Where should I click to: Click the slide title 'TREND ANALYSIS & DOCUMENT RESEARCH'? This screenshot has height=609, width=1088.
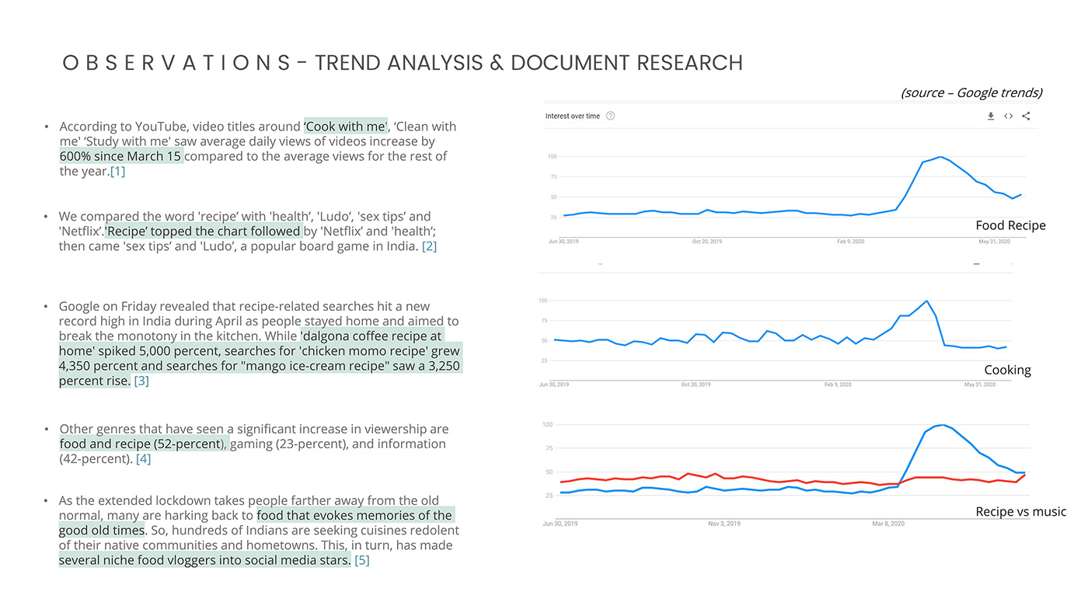tap(528, 63)
